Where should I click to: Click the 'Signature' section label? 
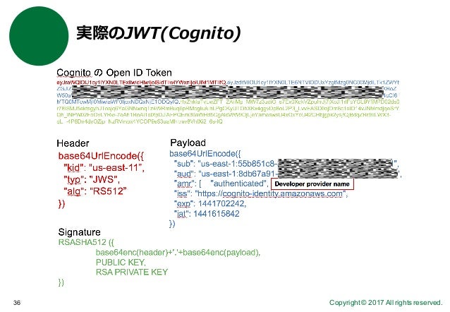click(80, 232)
